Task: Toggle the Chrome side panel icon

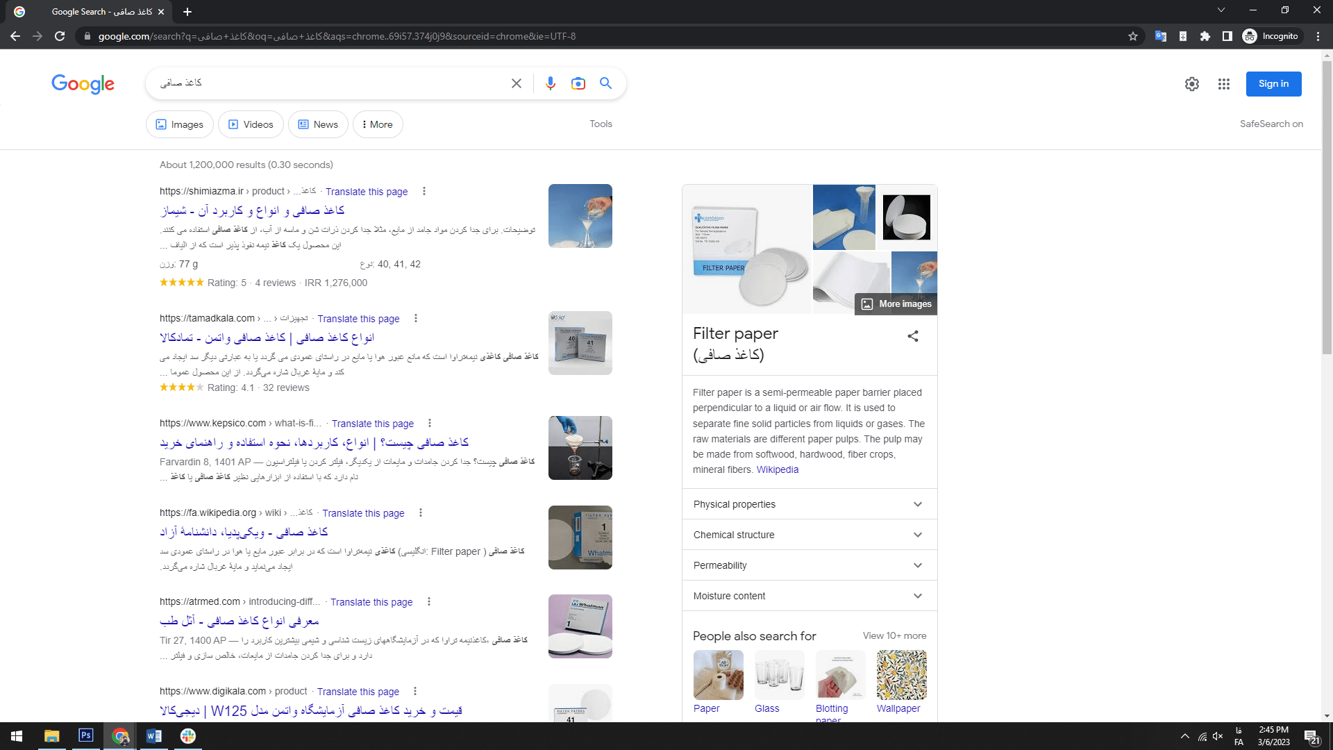Action: coord(1227,36)
